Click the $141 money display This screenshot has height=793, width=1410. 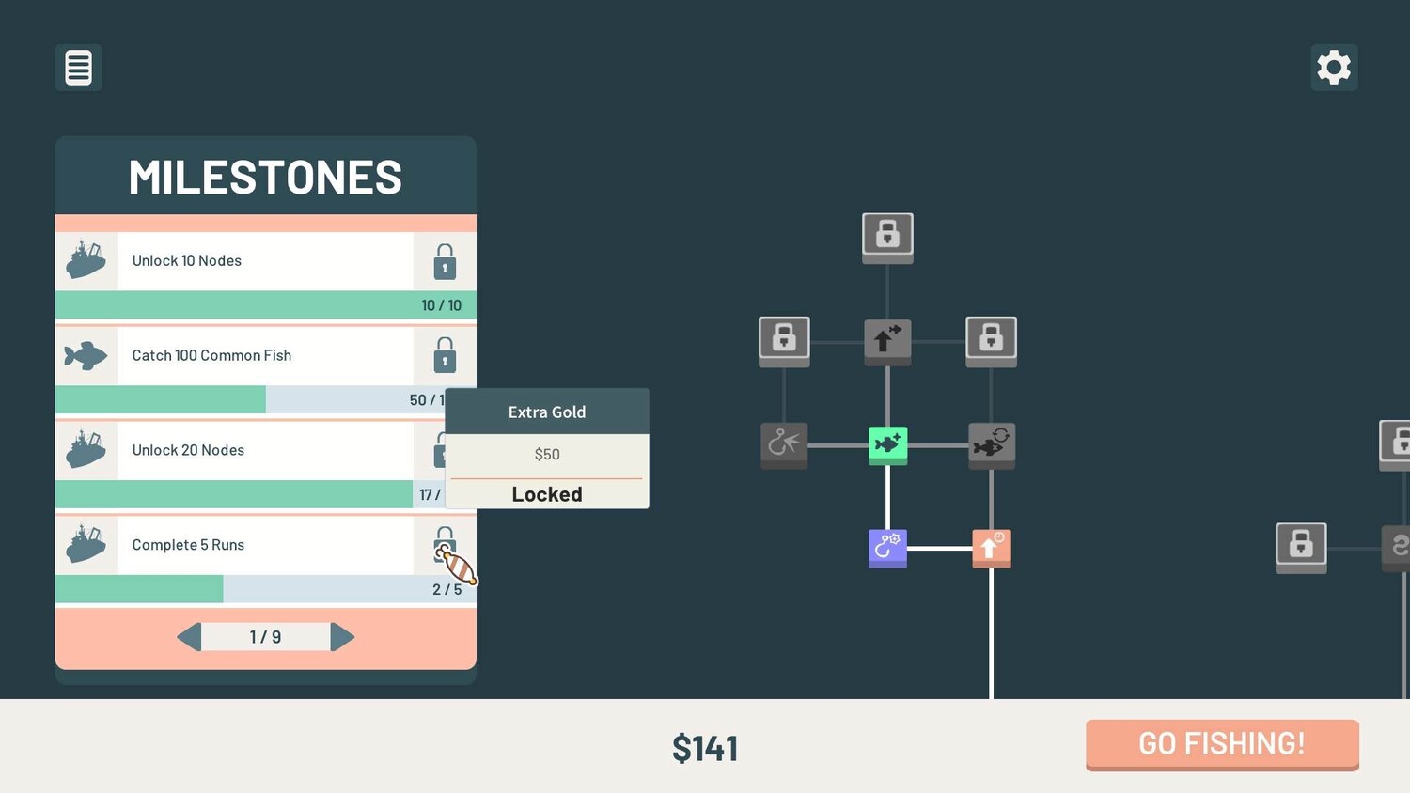tap(705, 748)
